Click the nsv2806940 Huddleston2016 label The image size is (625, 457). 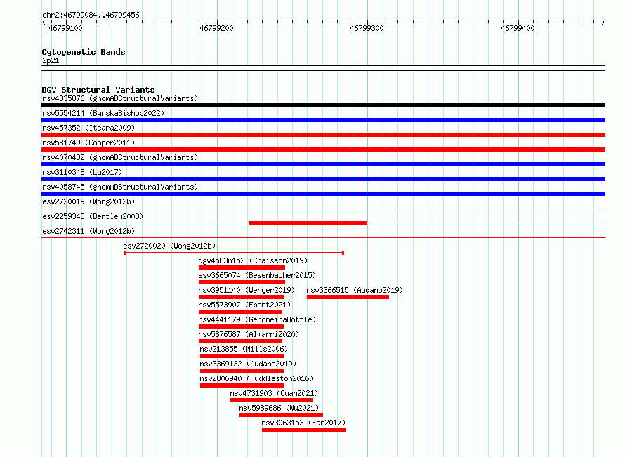tap(257, 378)
